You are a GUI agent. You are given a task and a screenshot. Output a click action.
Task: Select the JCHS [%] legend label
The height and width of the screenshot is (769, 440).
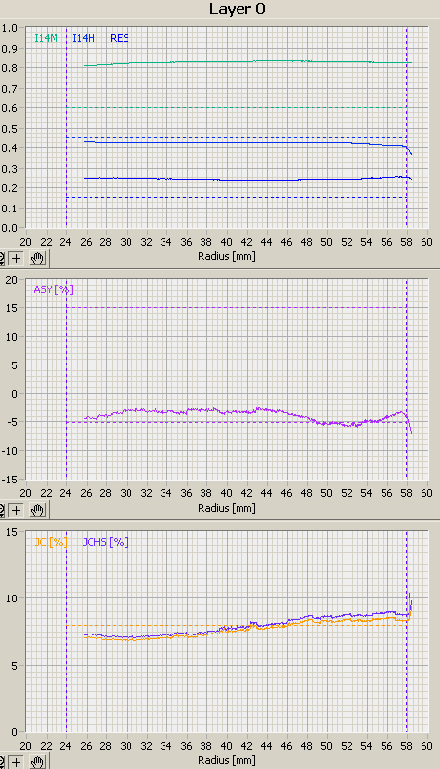pos(105,542)
